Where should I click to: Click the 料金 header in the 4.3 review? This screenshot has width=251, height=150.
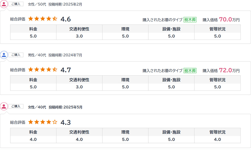[33, 132]
